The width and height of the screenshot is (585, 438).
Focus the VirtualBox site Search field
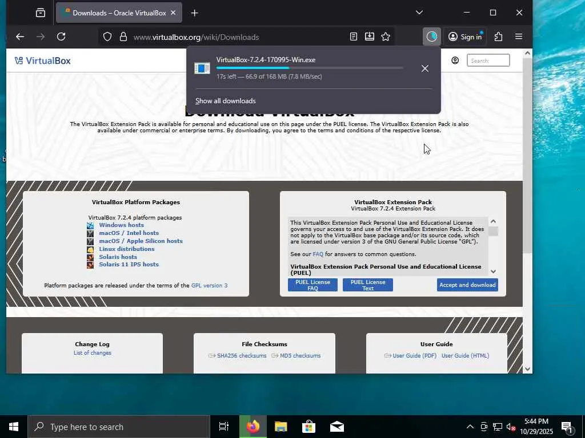488,60
